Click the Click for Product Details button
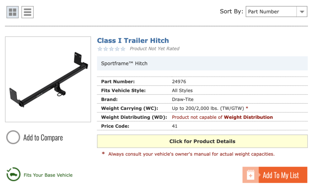 tap(202, 141)
